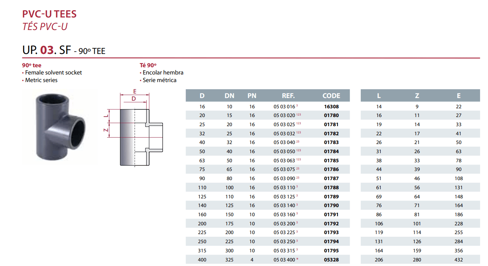488x266 pixels.
Task: Click reference 05 03 040
Action: tap(284, 142)
